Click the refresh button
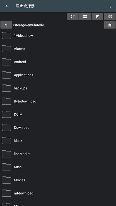Viewport: 116px width, 206px height. [x=73, y=16]
